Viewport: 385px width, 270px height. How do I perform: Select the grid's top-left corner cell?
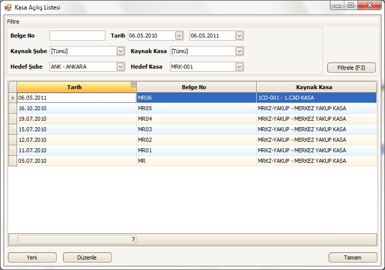(13, 87)
